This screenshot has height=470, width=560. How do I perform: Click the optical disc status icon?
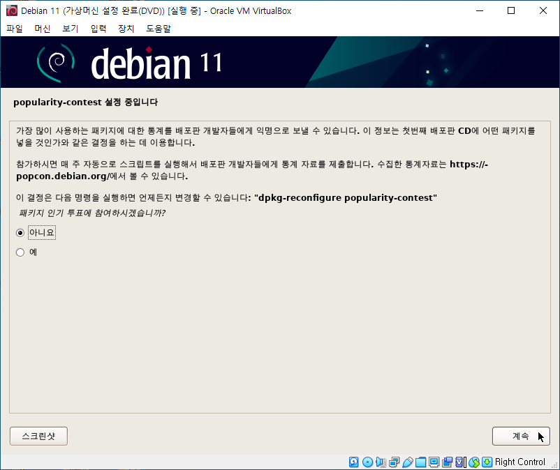point(367,462)
